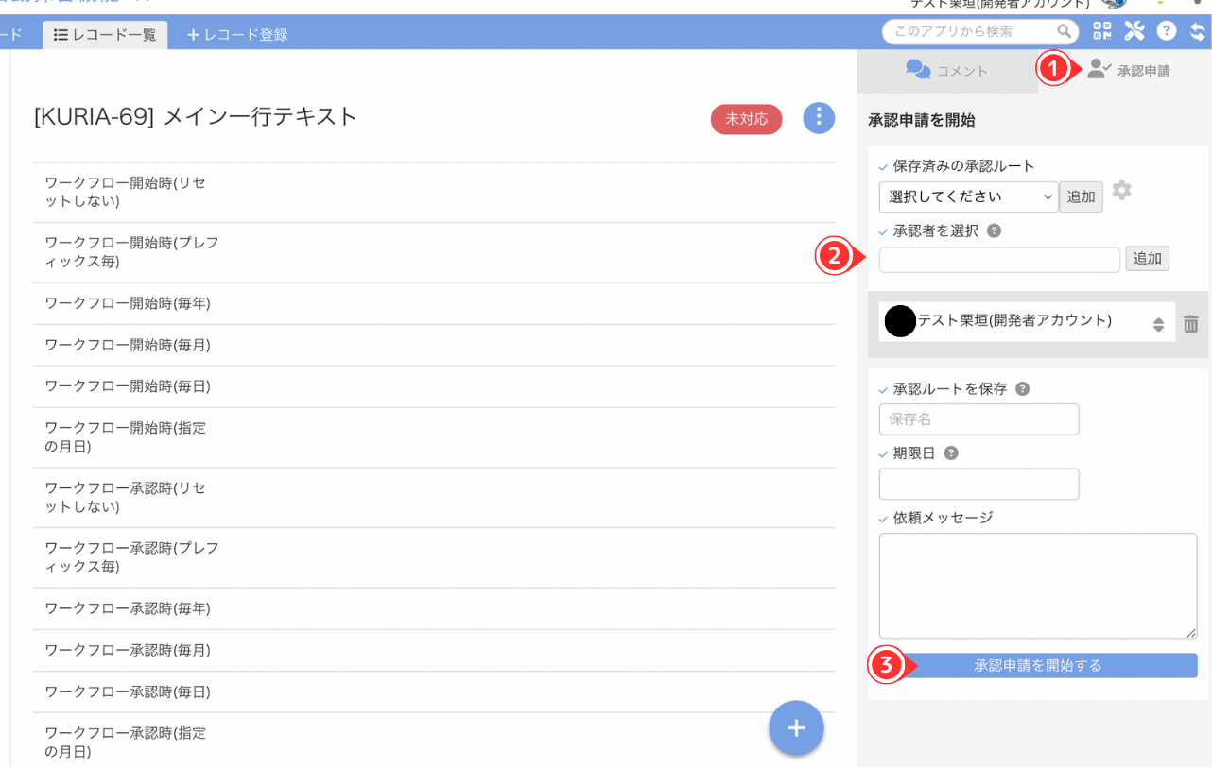Click the blue plus floating action button

[796, 728]
